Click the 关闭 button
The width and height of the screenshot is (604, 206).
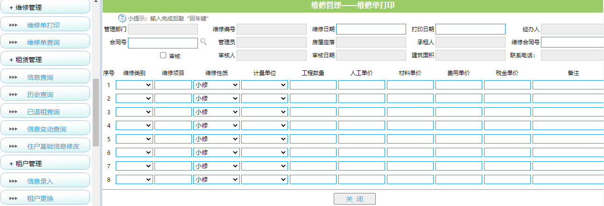point(355,199)
